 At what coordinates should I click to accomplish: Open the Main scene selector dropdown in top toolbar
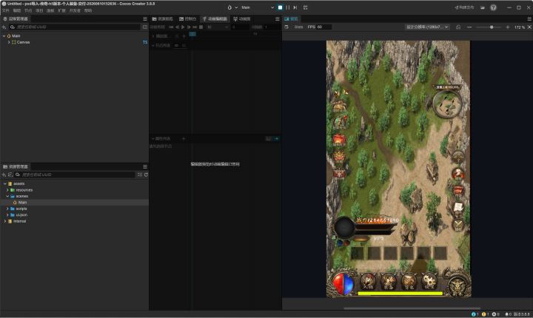click(x=258, y=7)
